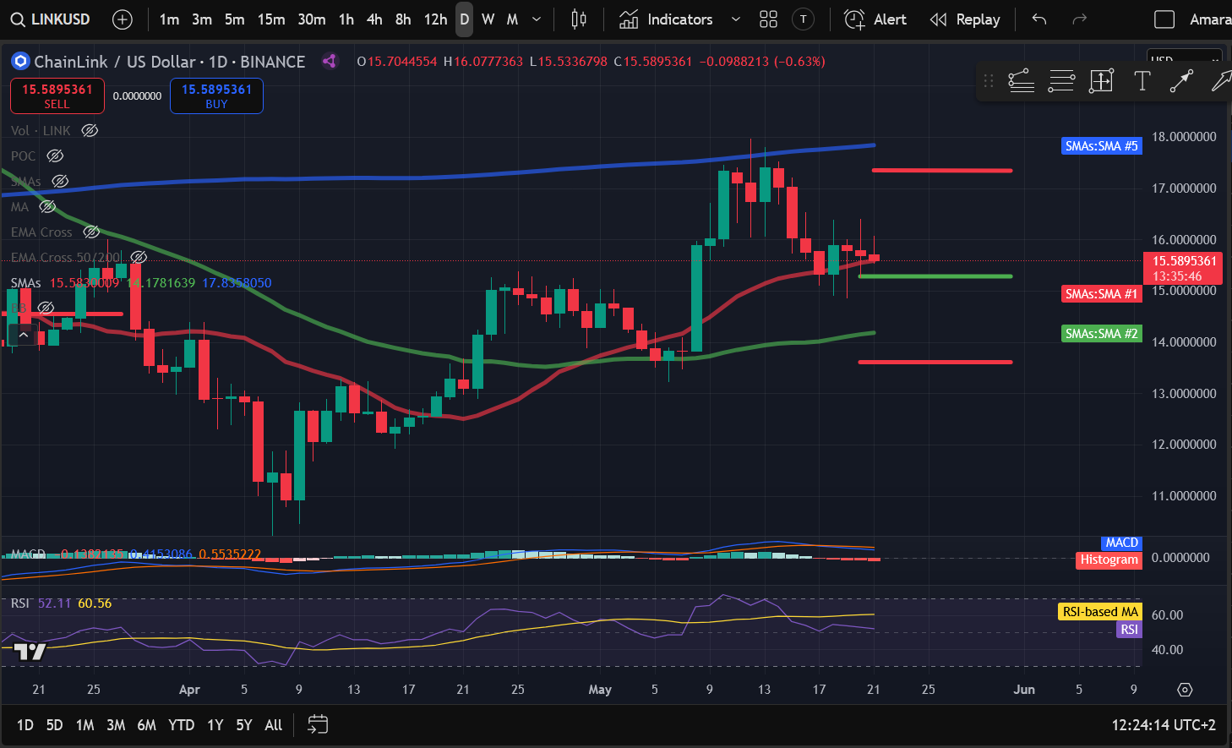This screenshot has width=1232, height=748.
Task: Grab the drawing toolbar drag handle
Action: 988,81
